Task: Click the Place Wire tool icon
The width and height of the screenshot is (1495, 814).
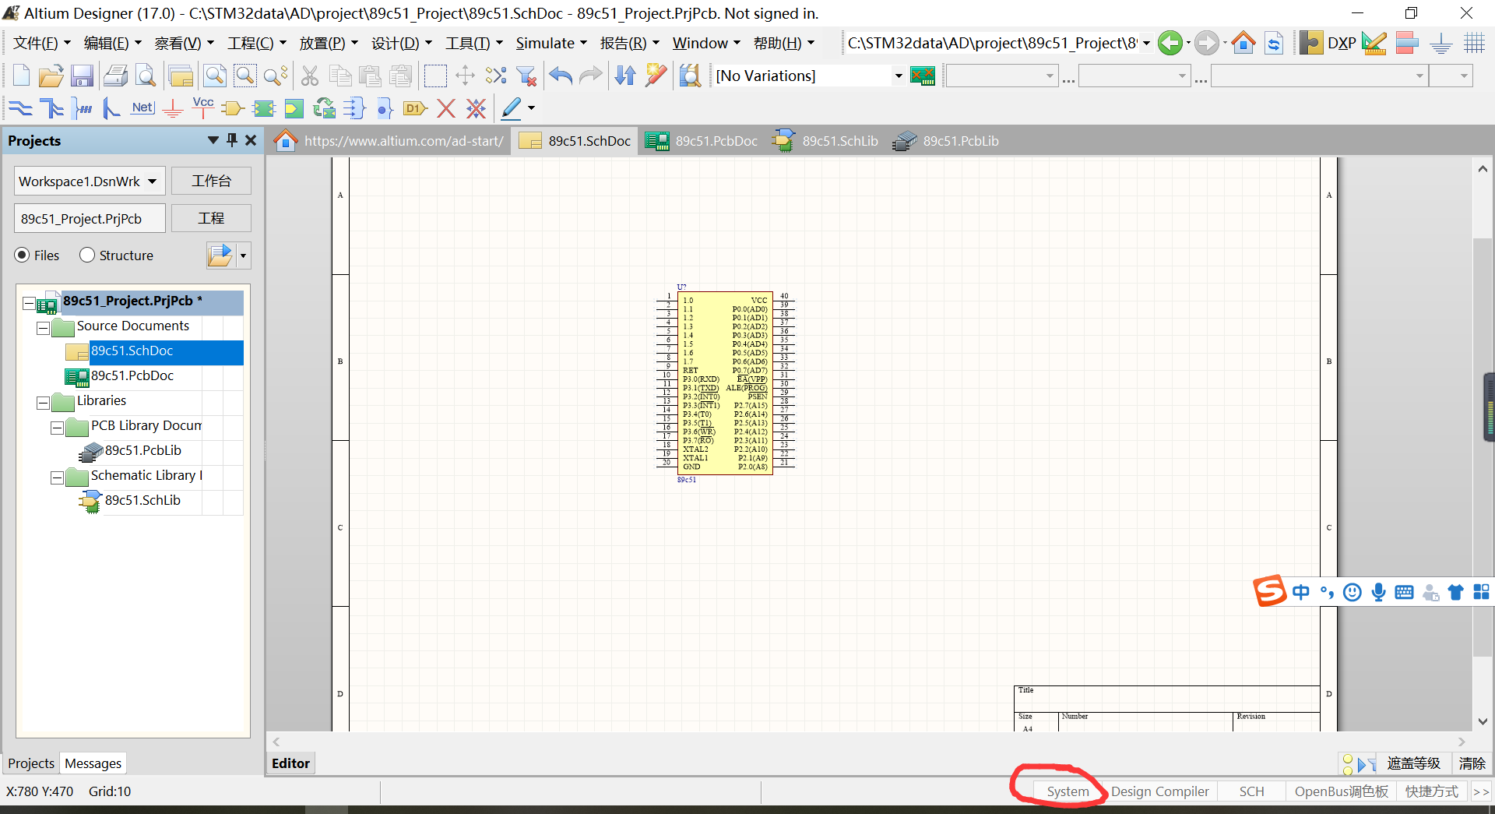Action: tap(20, 108)
